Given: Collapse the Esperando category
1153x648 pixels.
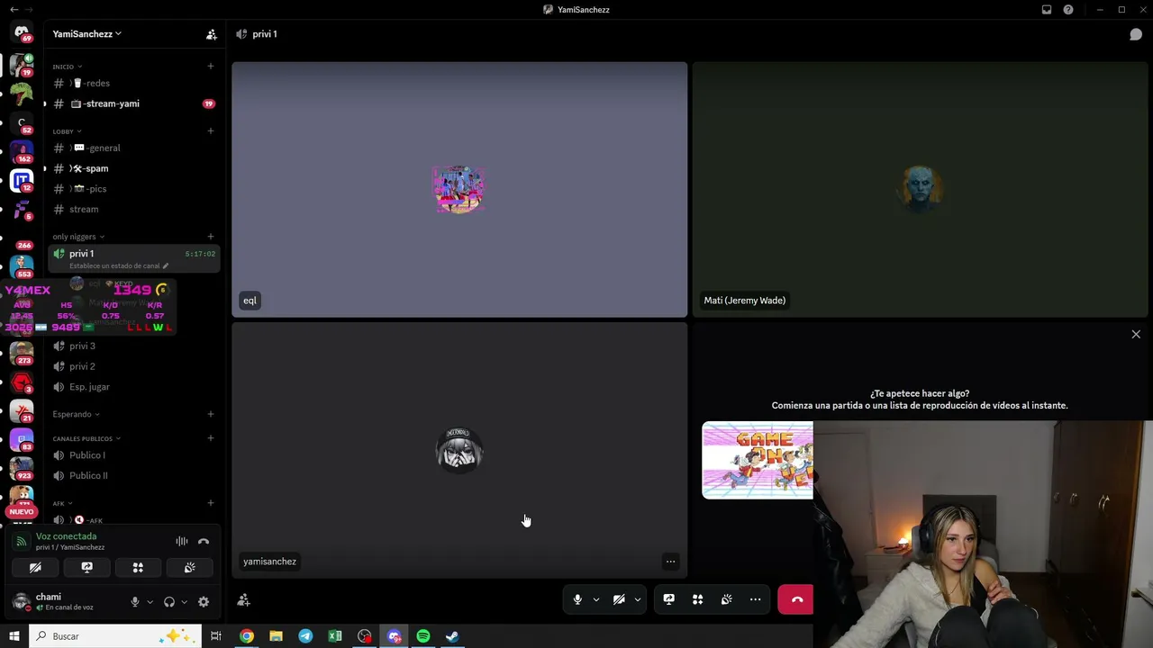Looking at the screenshot, I should [77, 414].
